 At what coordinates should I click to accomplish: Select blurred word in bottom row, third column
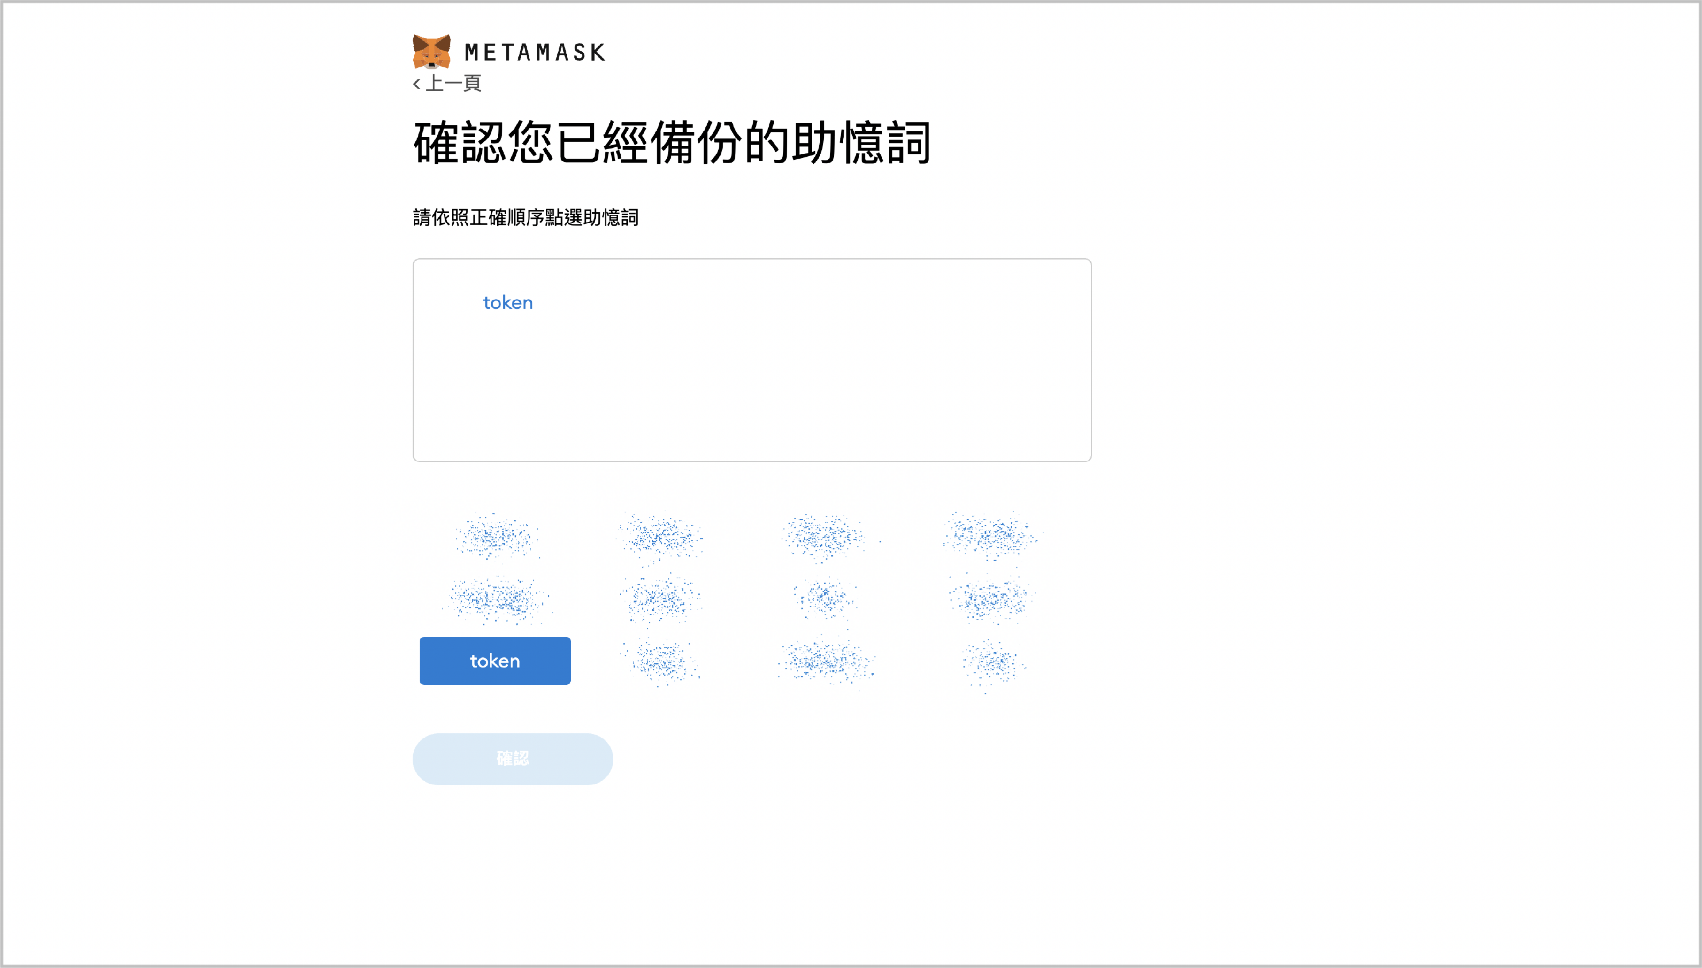pos(825,661)
